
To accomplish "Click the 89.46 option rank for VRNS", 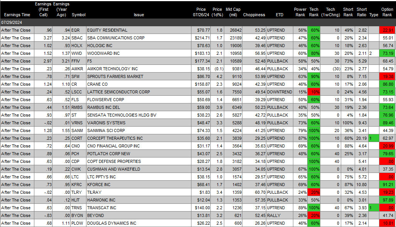I will pos(388,123).
